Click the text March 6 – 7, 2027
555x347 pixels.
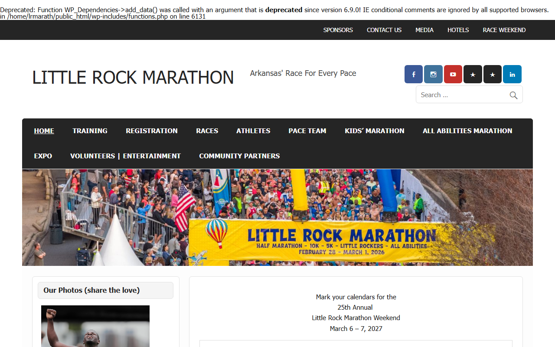[x=356, y=328]
